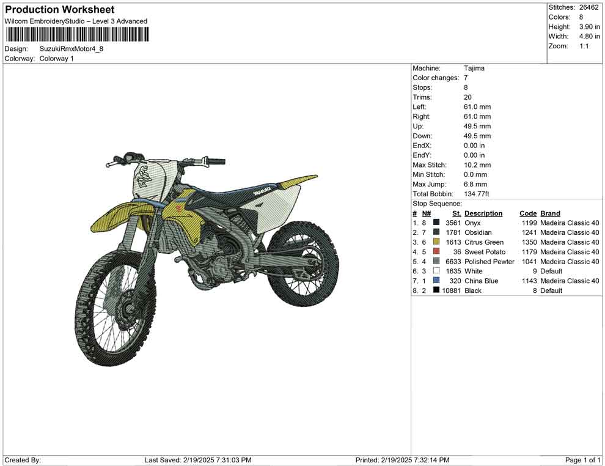Click the Page 1 of 1 indicator
Screen dimensions: 605x466
point(582,460)
